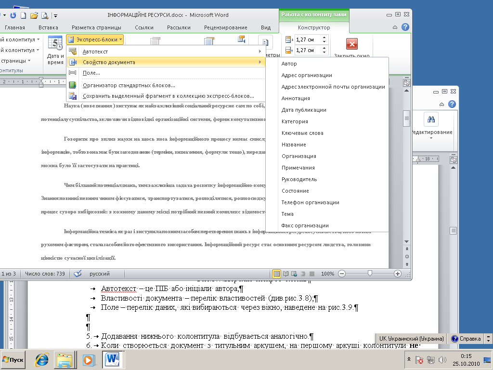
Task: Insert the Примечания property
Action: click(x=327, y=168)
